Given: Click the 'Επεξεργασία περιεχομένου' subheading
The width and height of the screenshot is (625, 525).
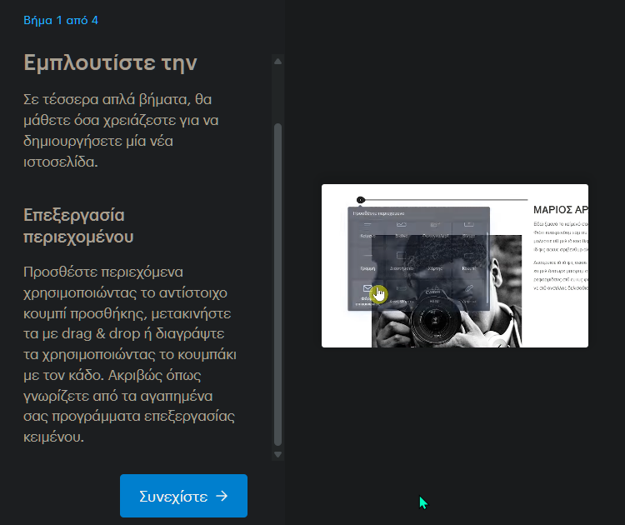Looking at the screenshot, I should [78, 226].
